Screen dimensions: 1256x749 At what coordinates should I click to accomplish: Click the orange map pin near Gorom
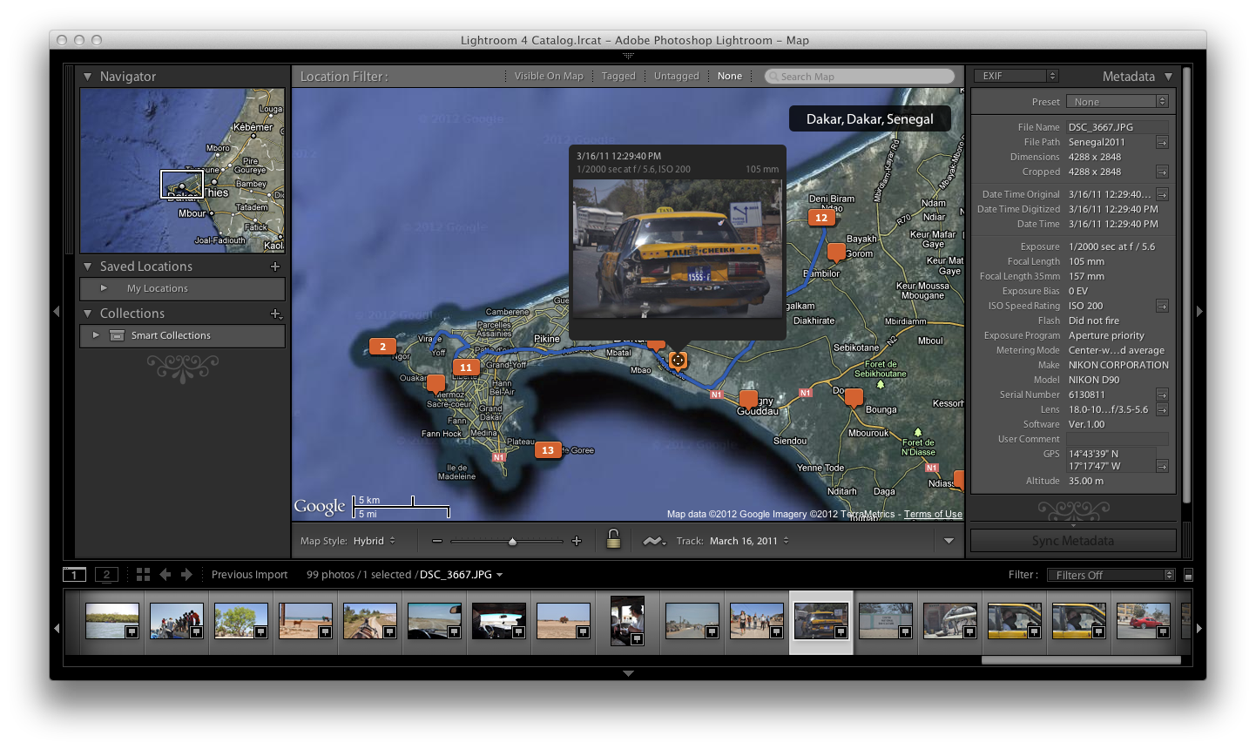[836, 253]
